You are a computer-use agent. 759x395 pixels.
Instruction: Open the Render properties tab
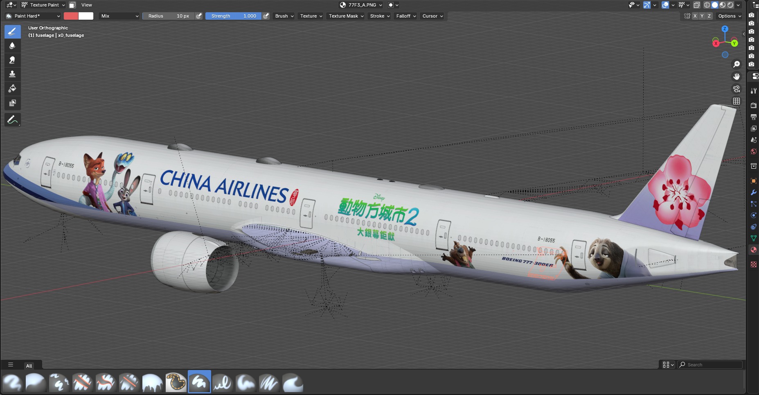[754, 105]
